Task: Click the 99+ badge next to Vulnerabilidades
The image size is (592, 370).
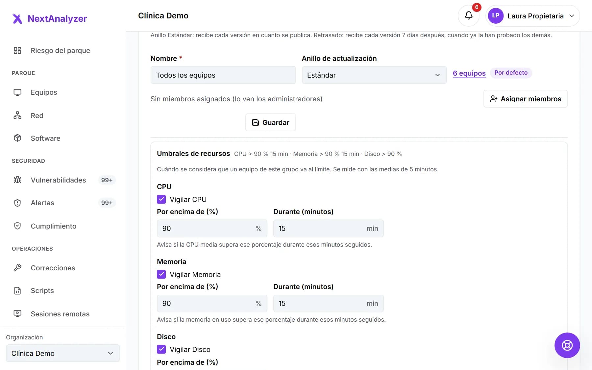Action: tap(107, 180)
